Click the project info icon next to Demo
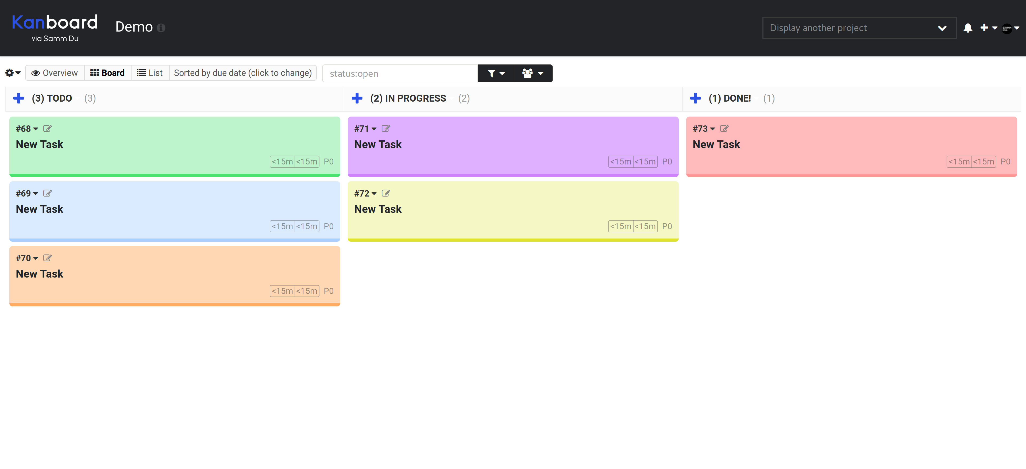This screenshot has height=469, width=1026. pos(161,28)
